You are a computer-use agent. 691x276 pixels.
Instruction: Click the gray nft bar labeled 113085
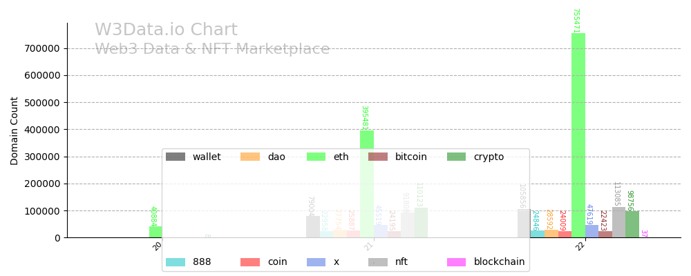[x=618, y=223]
